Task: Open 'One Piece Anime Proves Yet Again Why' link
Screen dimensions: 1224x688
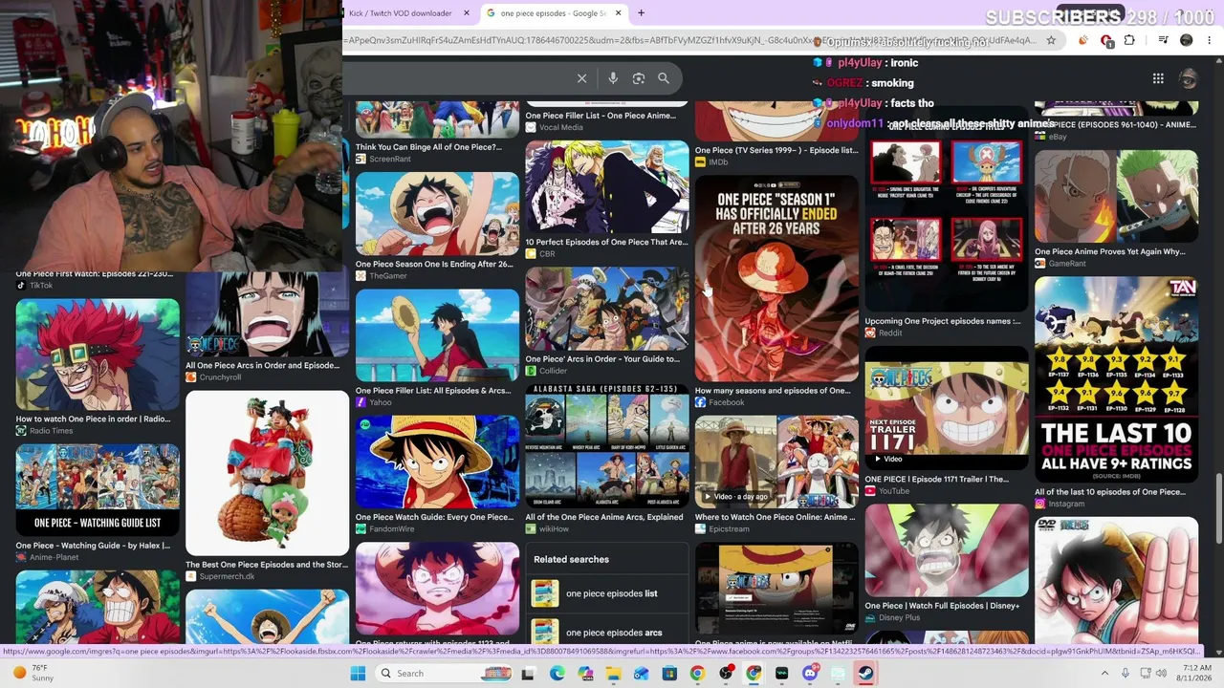Action: [1110, 251]
